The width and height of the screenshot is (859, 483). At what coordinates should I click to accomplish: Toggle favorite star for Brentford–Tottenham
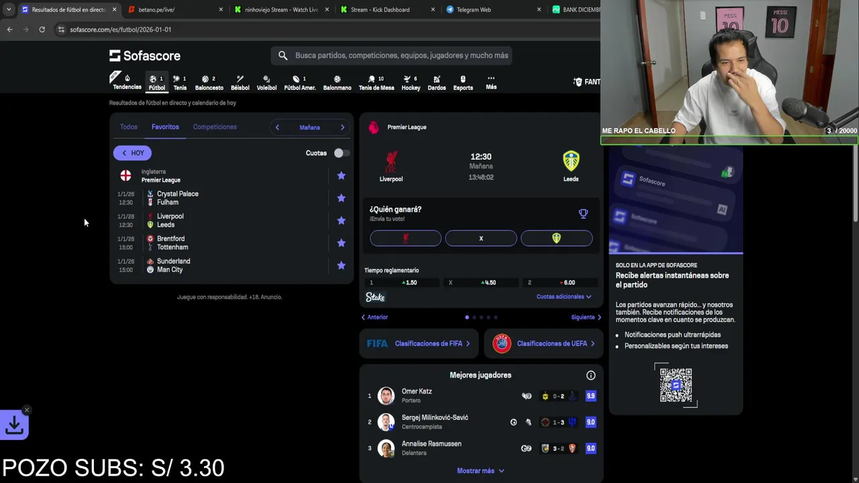click(x=341, y=243)
